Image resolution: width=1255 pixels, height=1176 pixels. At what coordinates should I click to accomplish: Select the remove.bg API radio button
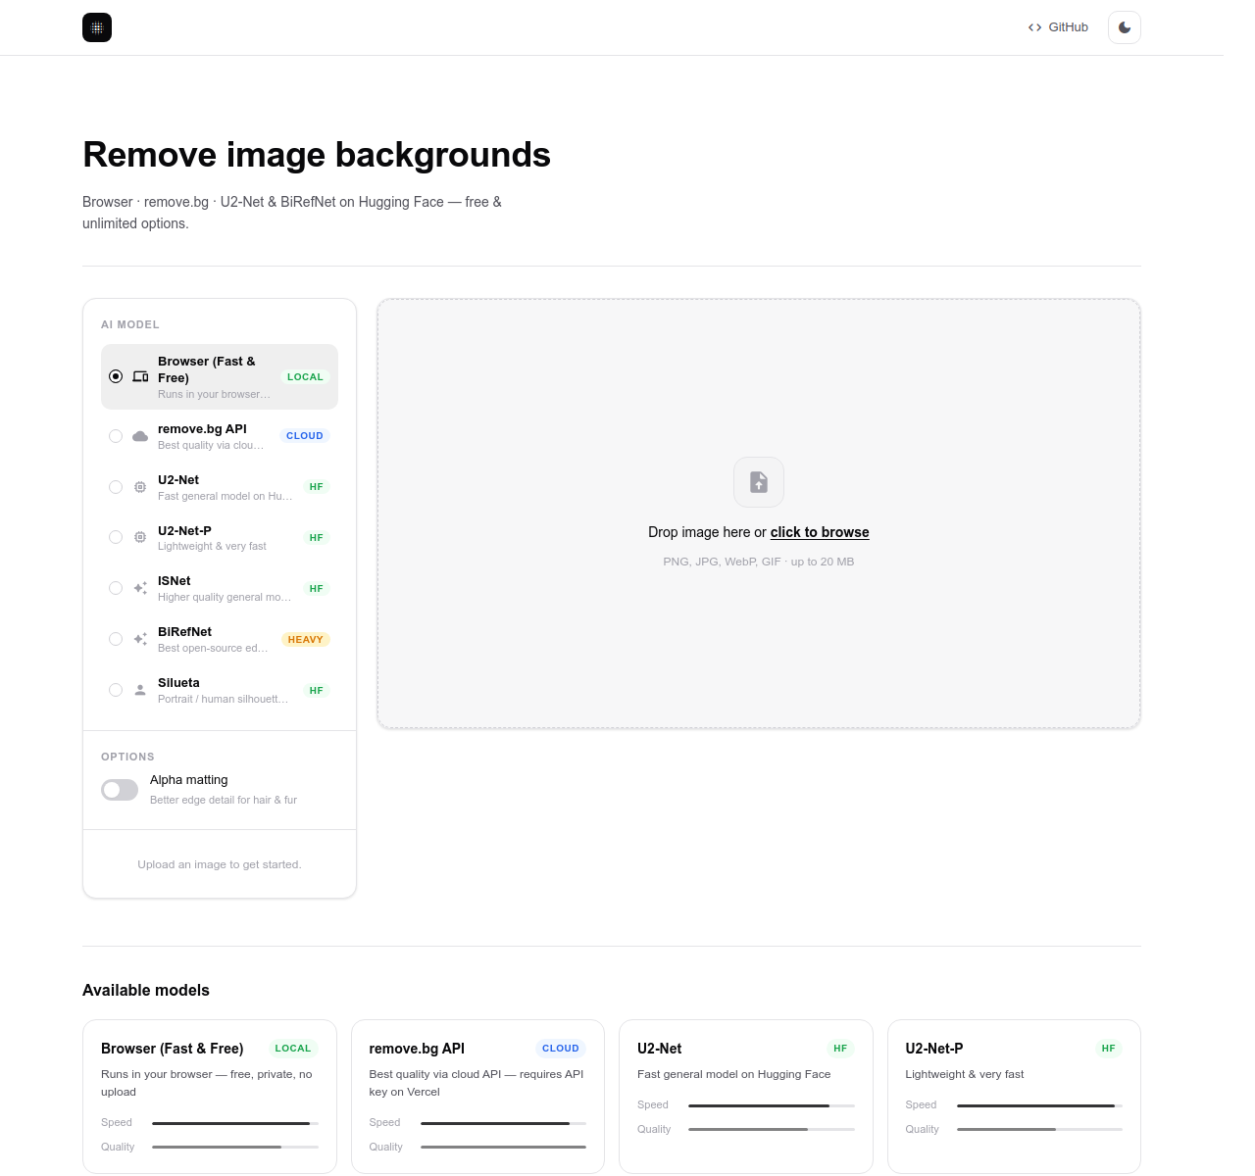tap(116, 436)
